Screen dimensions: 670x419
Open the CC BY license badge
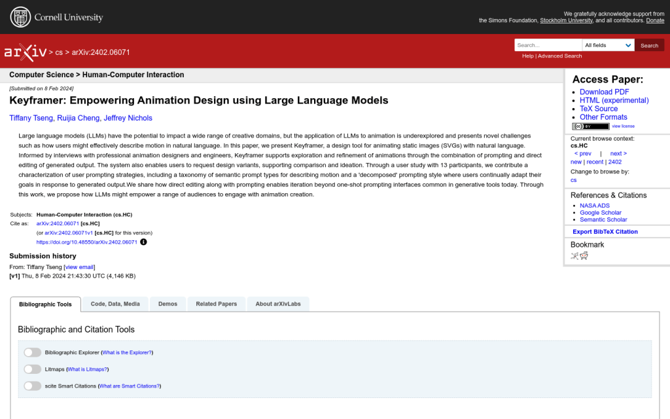pyautogui.click(x=590, y=126)
